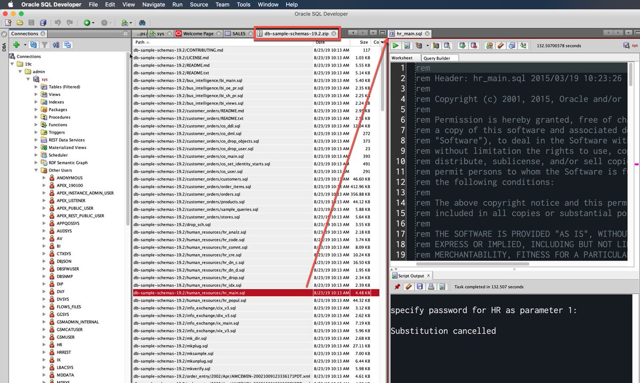Click the Run Script icon in worksheet toolbar

(407, 46)
